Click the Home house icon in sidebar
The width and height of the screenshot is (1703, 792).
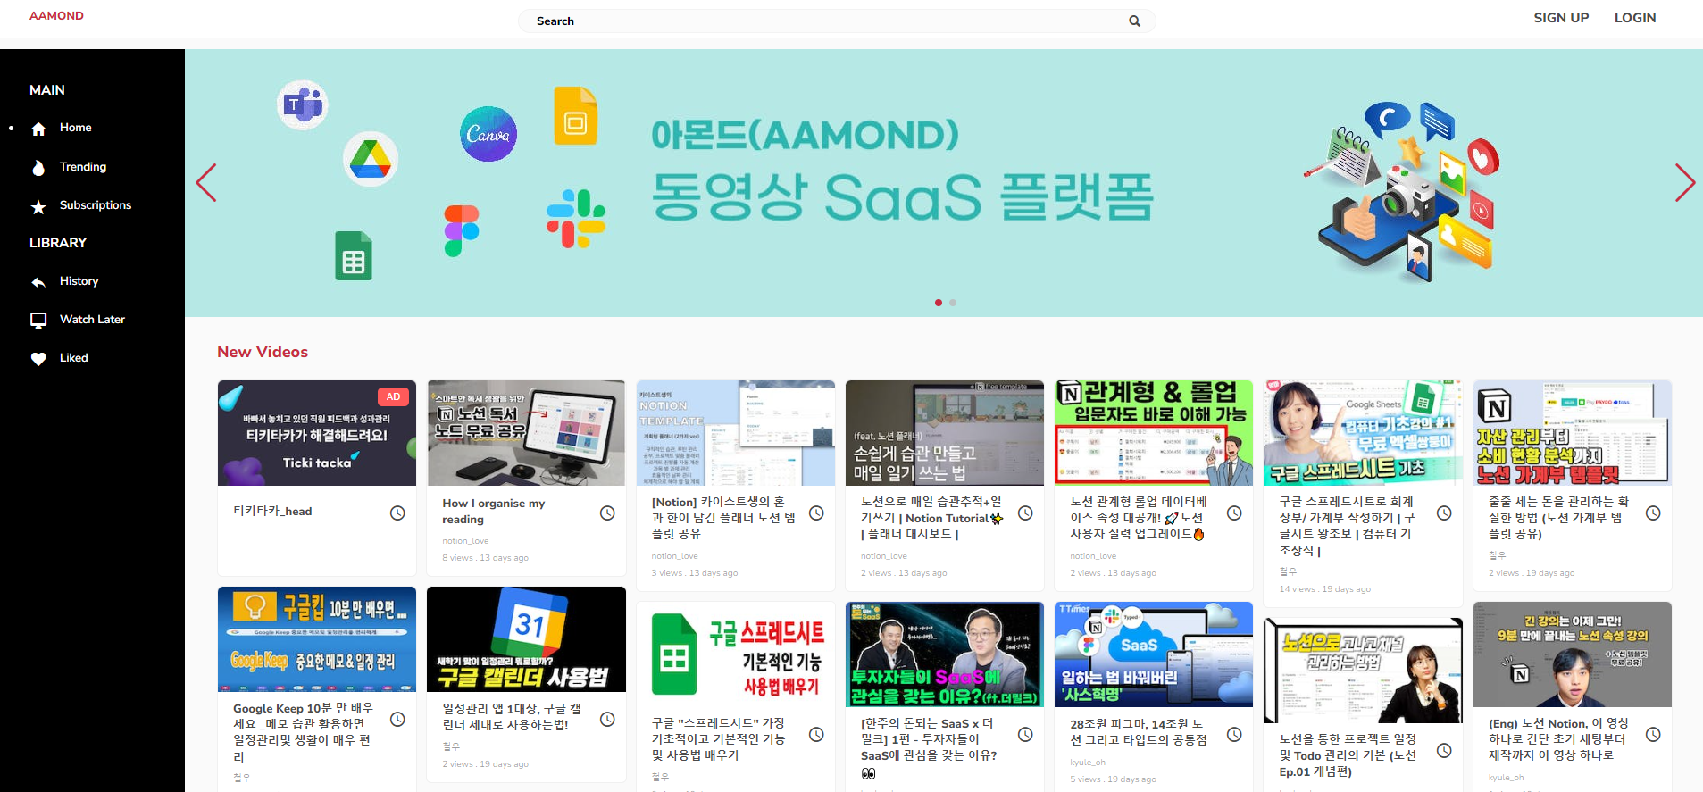click(x=38, y=129)
